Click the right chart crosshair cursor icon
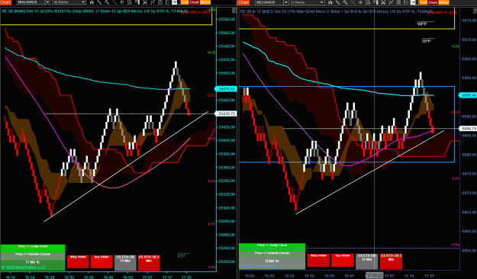 [x=360, y=2]
